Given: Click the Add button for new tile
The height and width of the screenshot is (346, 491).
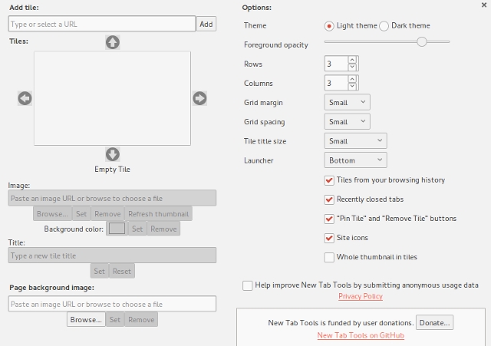Looking at the screenshot, I should tap(206, 24).
